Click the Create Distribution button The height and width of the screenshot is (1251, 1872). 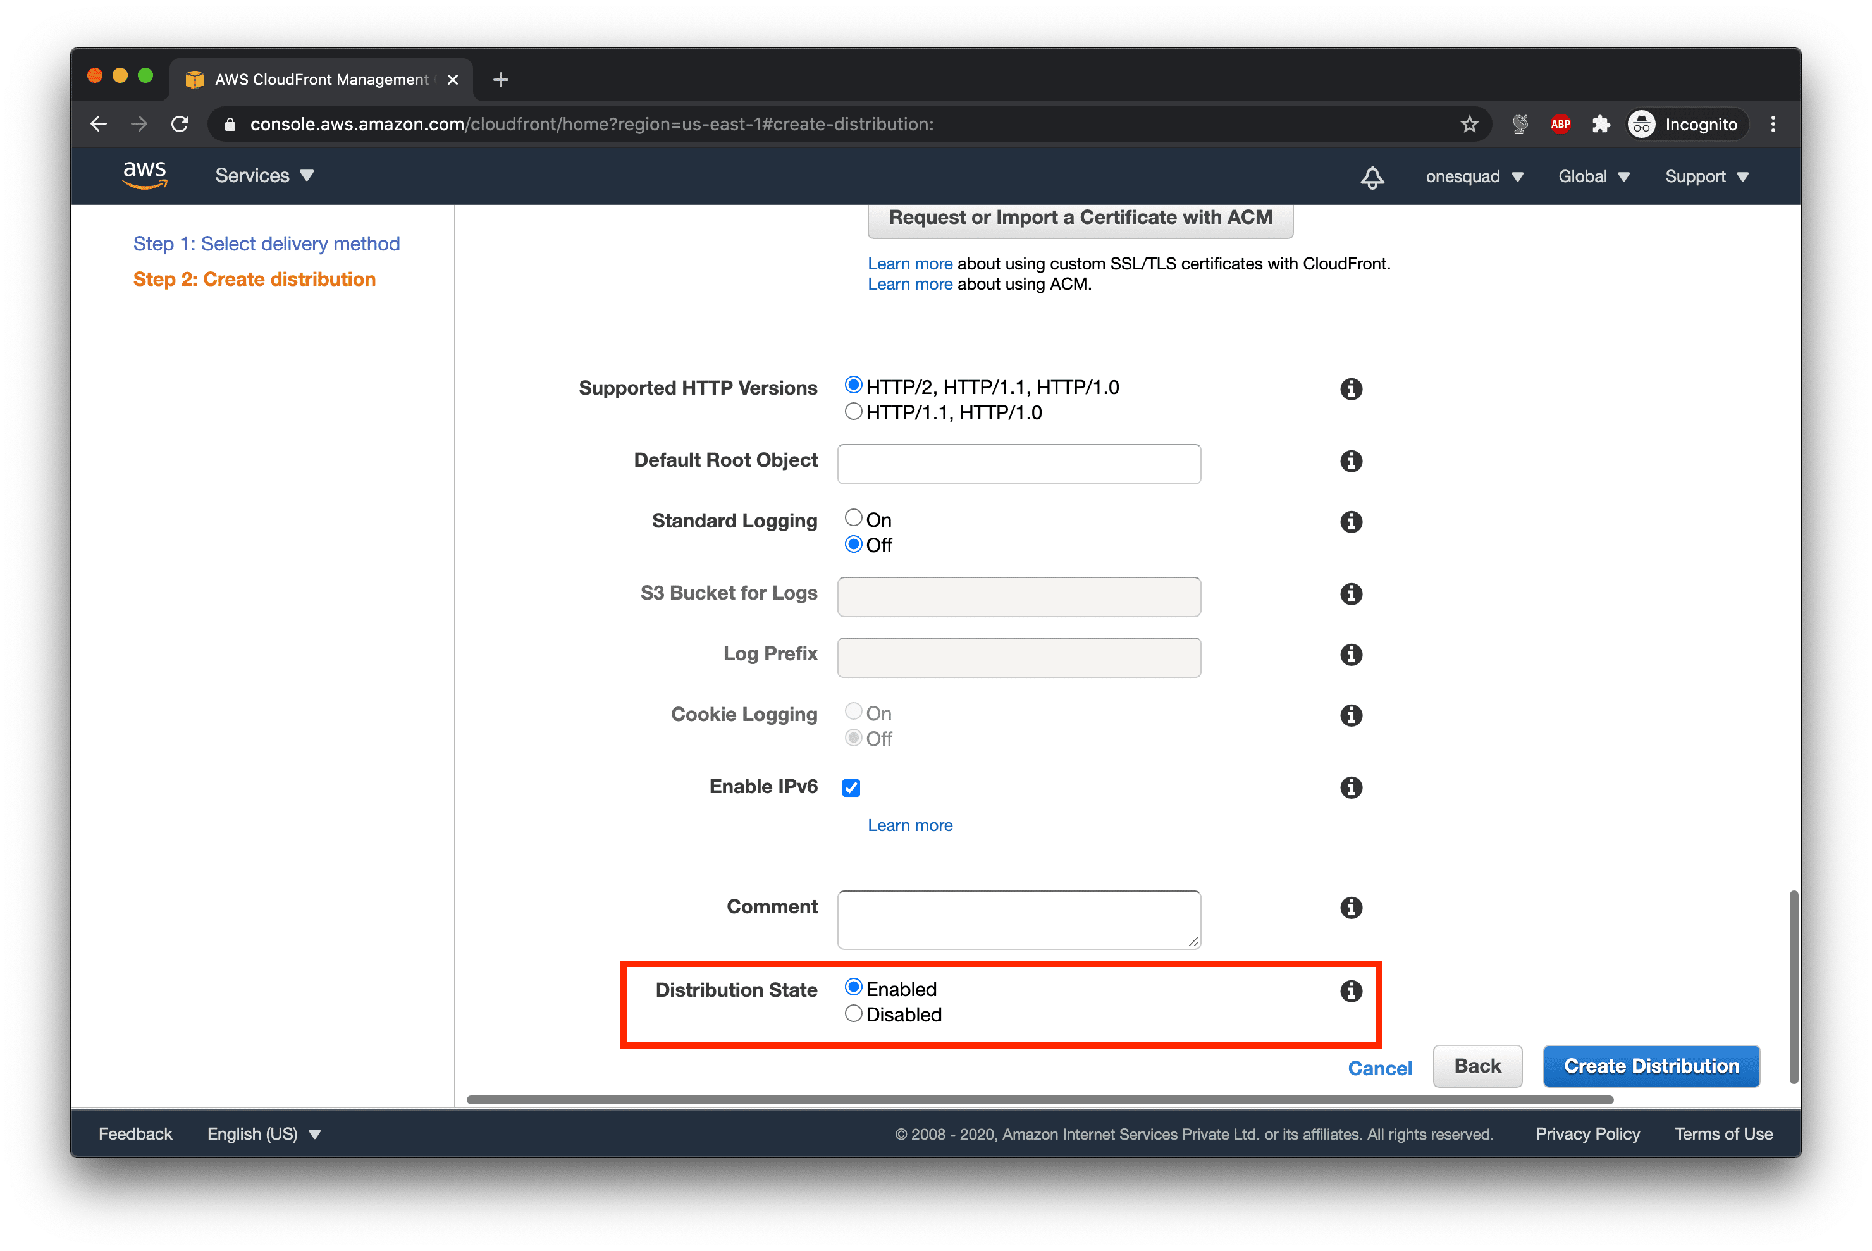click(x=1650, y=1067)
